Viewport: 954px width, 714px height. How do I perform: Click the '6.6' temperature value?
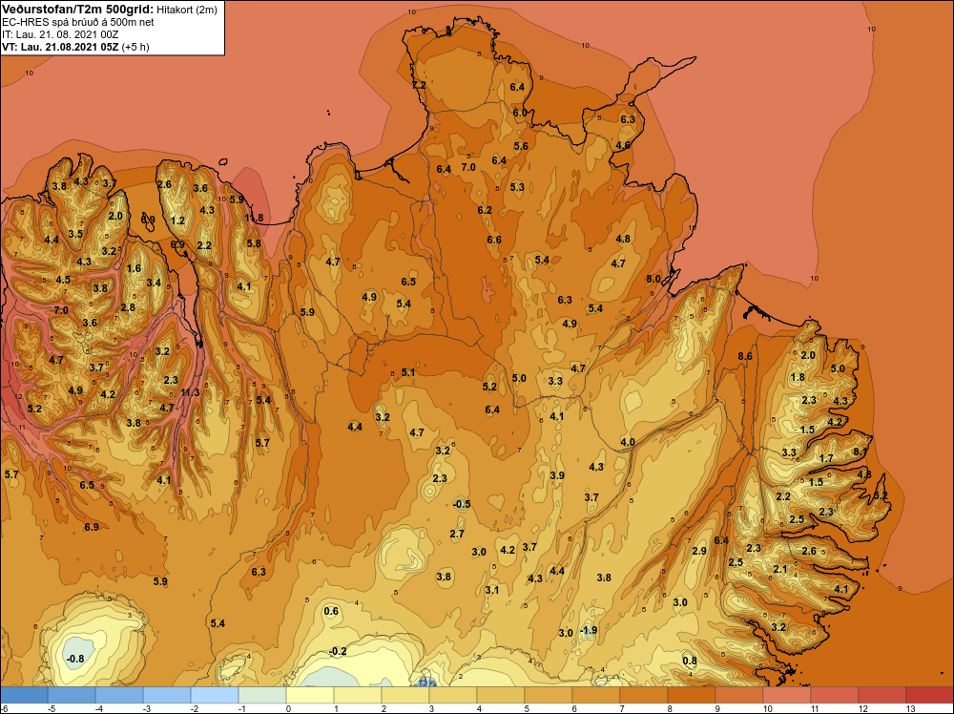point(494,240)
